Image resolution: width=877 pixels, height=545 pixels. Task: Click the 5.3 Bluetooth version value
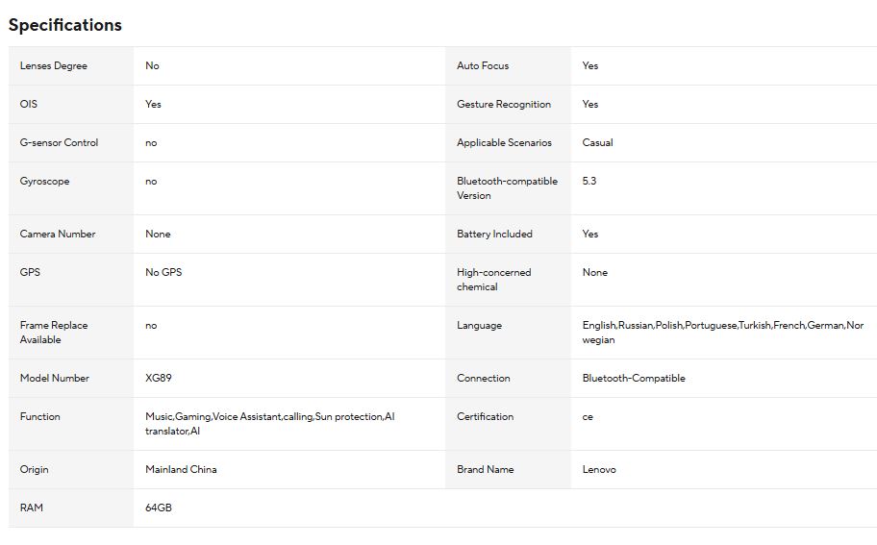(589, 181)
